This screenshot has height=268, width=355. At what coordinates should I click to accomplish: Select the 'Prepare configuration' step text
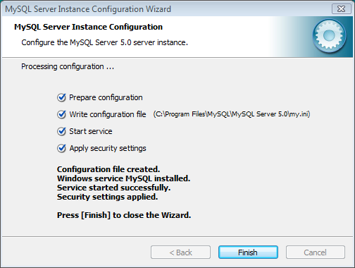tap(106, 97)
